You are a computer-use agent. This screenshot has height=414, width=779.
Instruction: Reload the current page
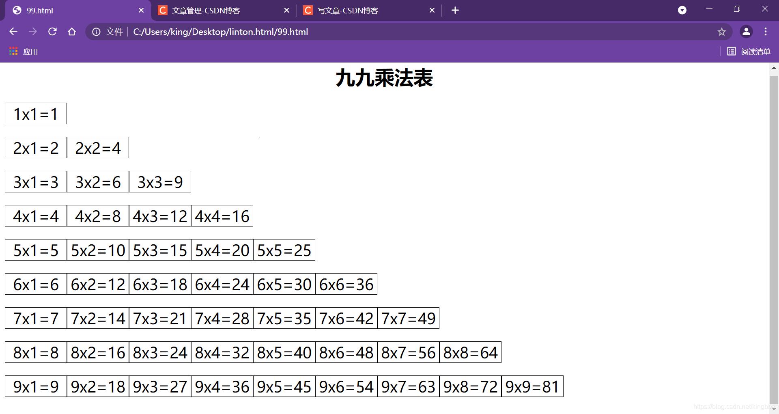click(x=52, y=32)
